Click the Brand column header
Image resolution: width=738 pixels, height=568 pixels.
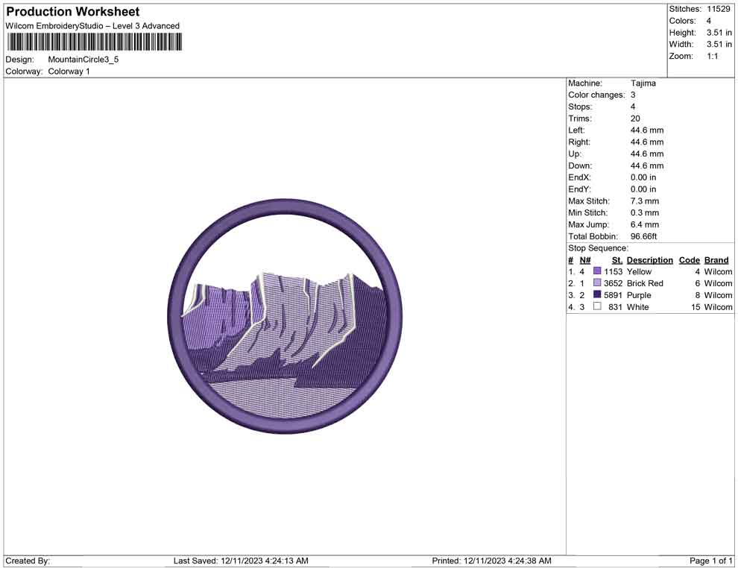pyautogui.click(x=716, y=260)
